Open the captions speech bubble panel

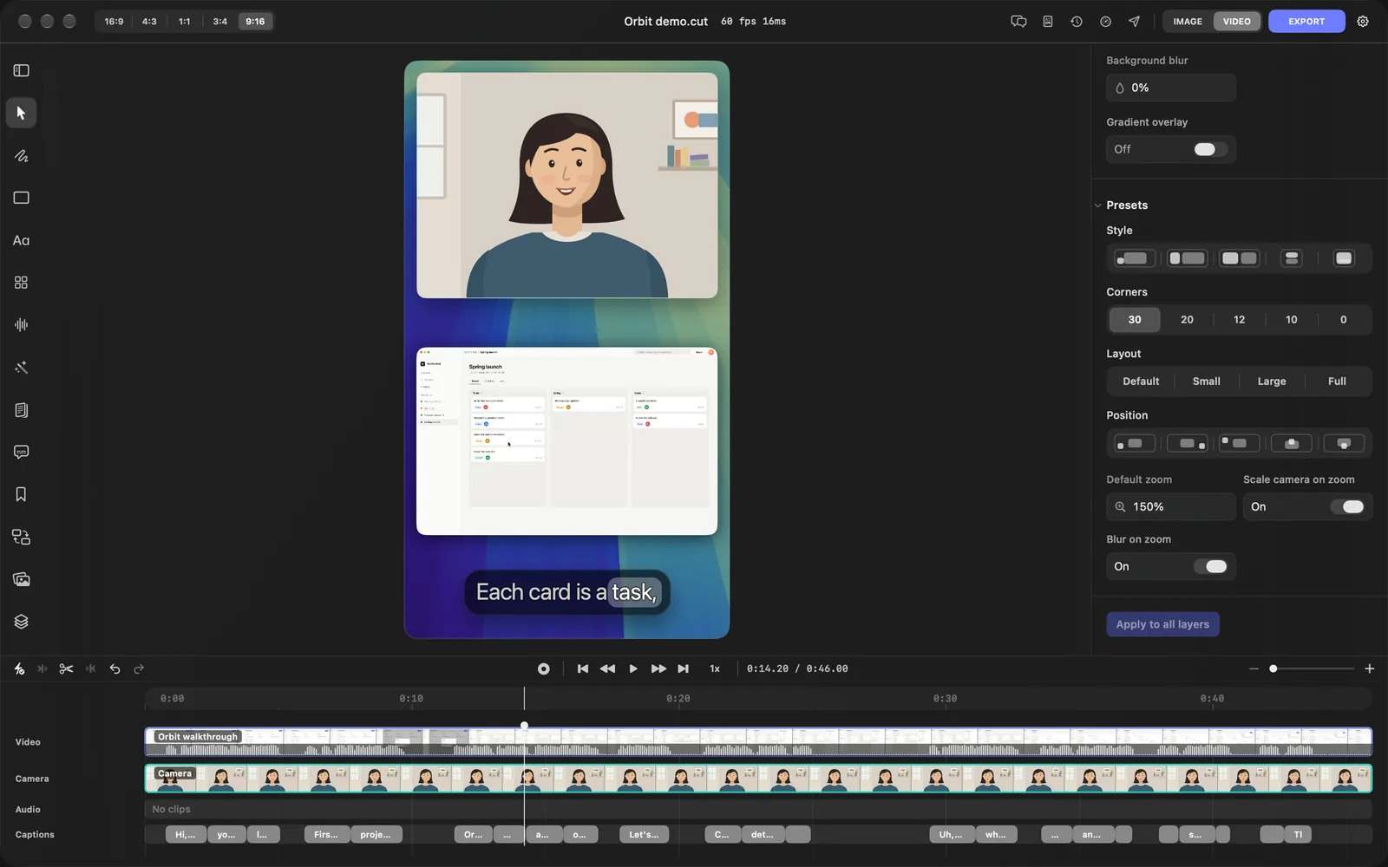coord(22,452)
